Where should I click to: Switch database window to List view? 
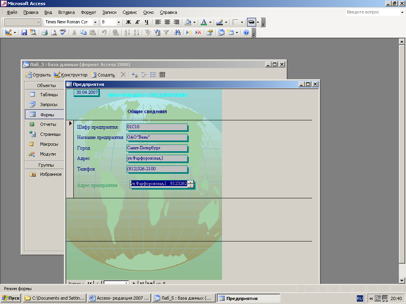[153, 75]
